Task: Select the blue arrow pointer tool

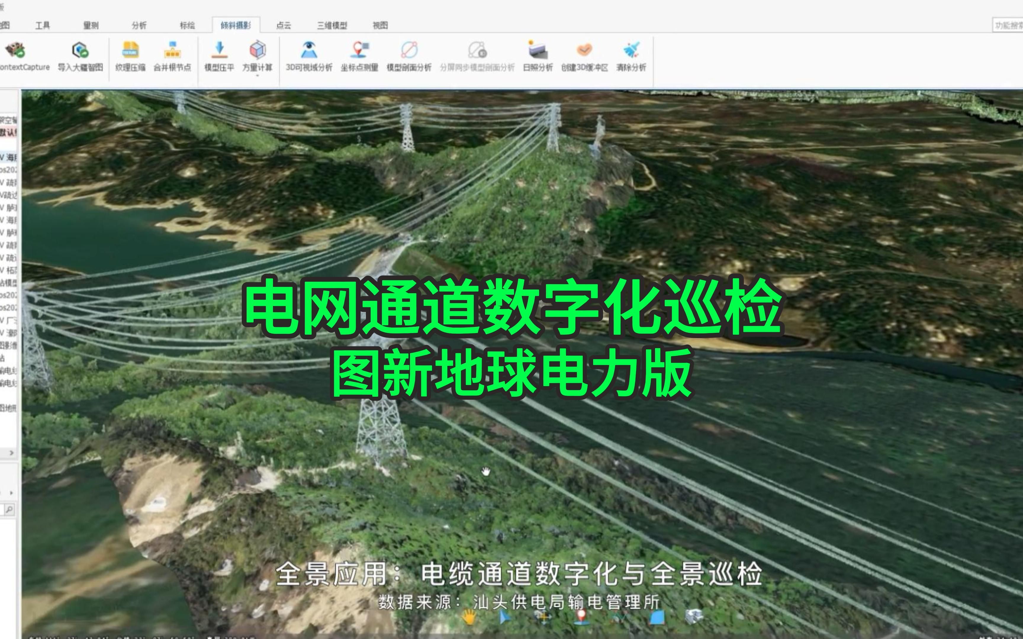Action: [x=505, y=618]
